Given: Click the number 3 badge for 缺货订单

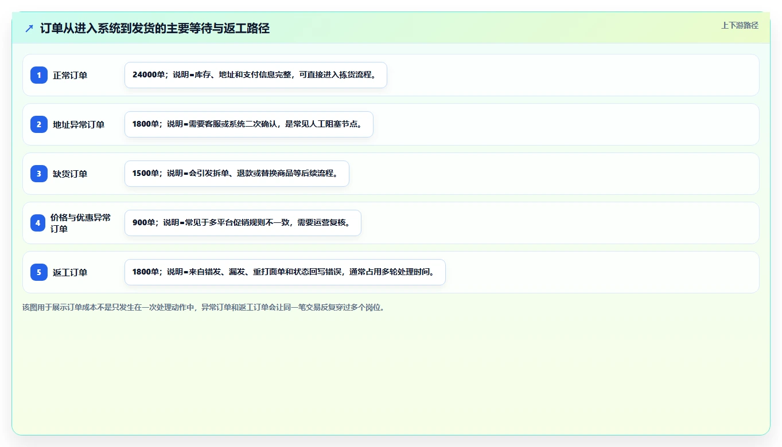Looking at the screenshot, I should point(39,174).
